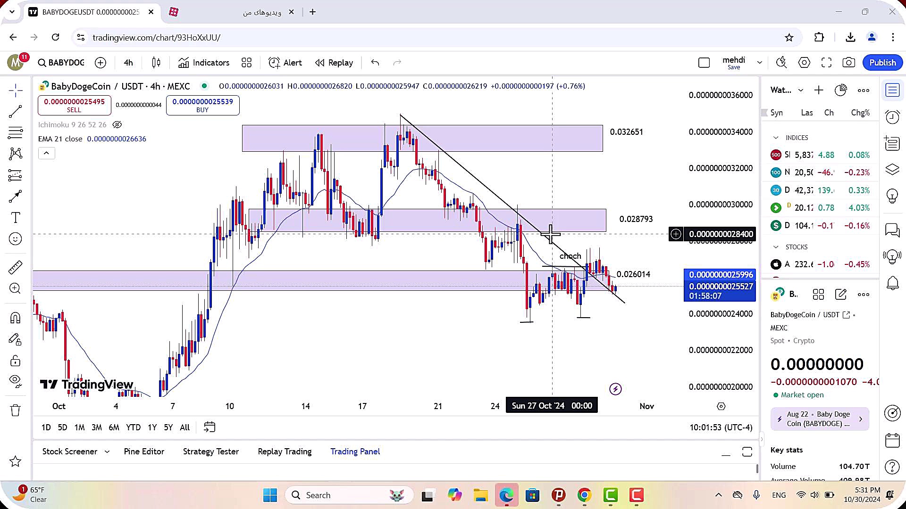Select the ruler measure tool
Screen dimensions: 906x509
point(15,267)
